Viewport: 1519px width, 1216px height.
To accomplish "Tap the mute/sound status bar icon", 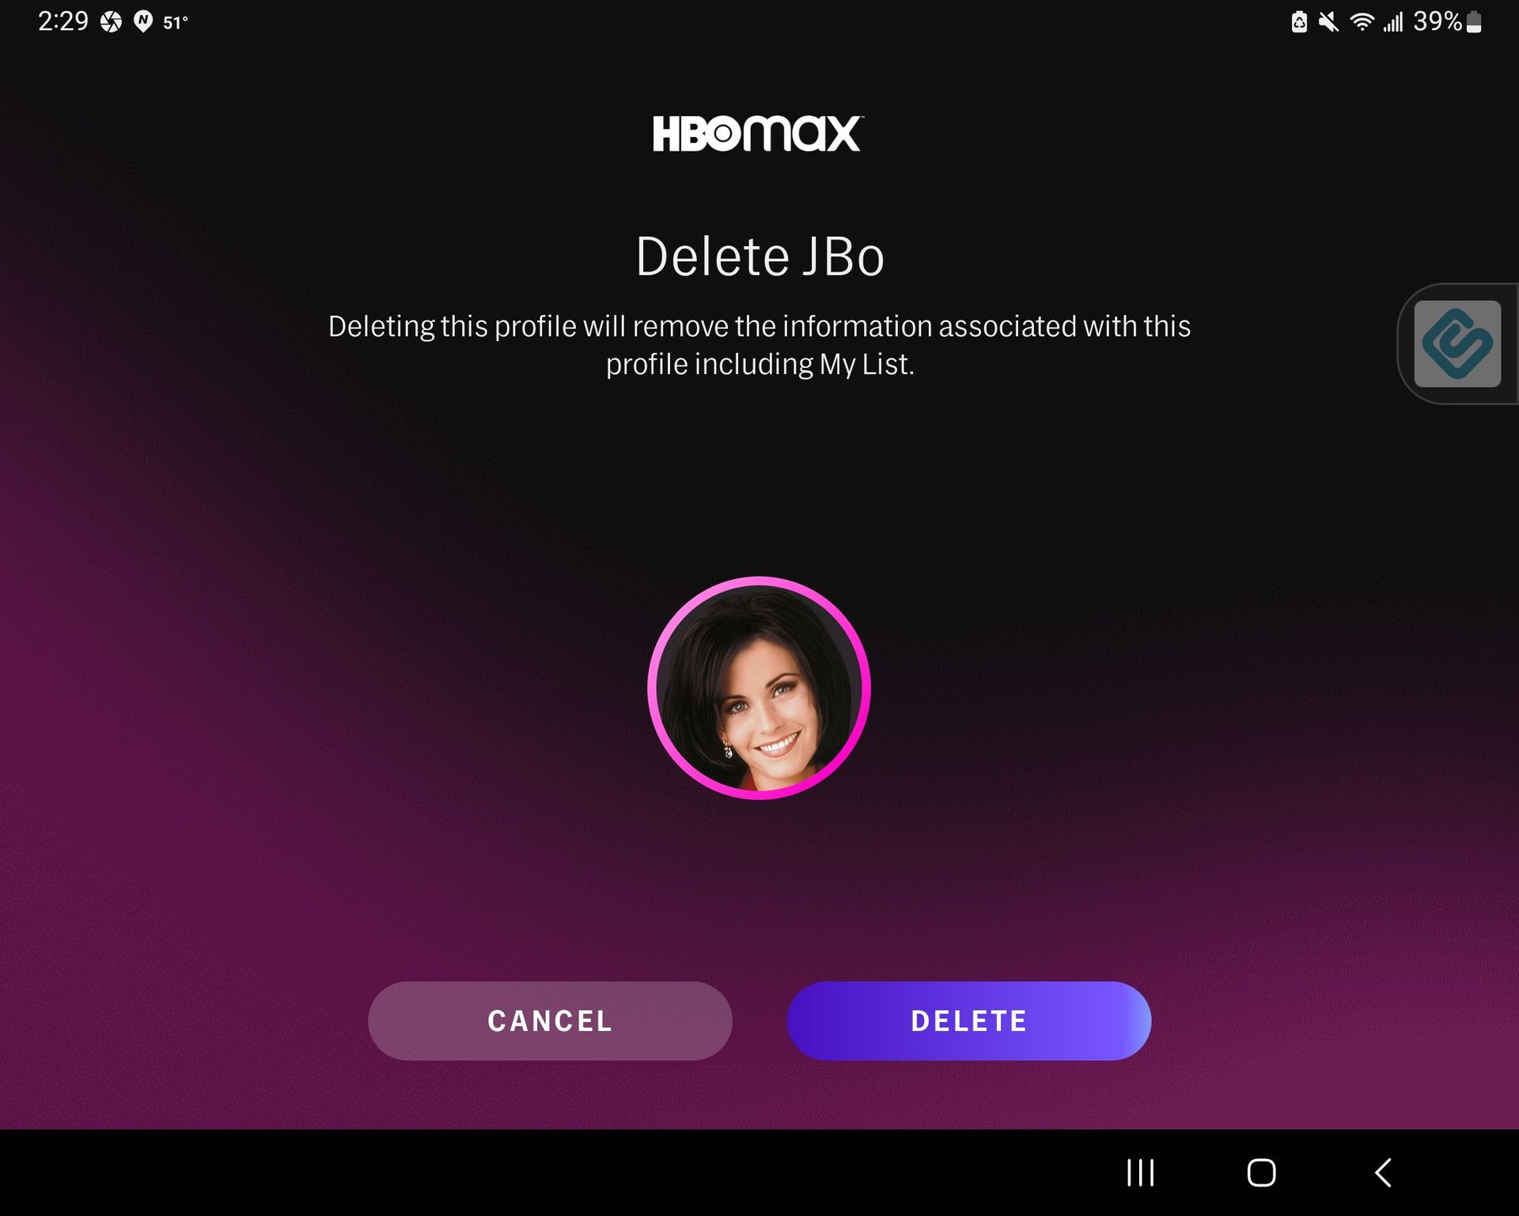I will click(1331, 21).
